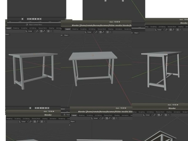This screenshot has height=141, width=188.
Task: Toggle auto-keying record dot in topmost timeline
Action: 22,19
